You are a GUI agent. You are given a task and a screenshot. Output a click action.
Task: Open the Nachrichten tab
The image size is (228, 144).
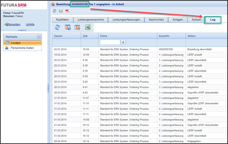[x=156, y=20]
